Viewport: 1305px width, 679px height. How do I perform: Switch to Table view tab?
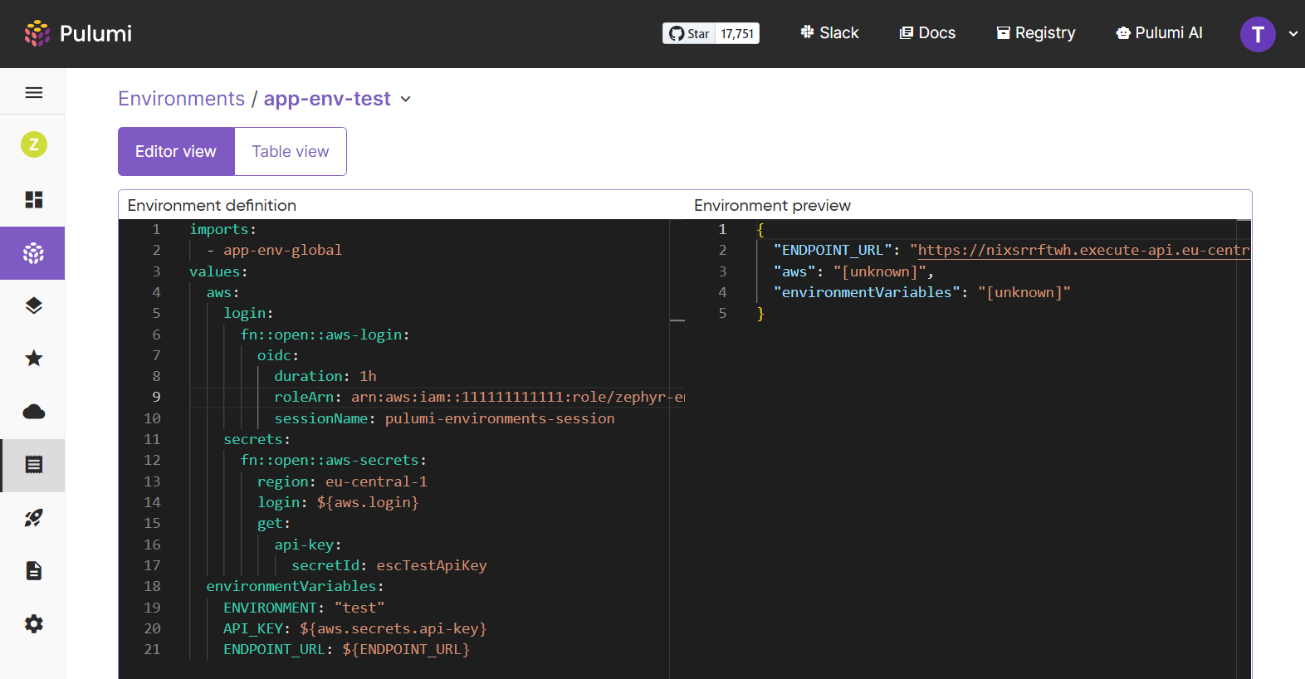291,151
